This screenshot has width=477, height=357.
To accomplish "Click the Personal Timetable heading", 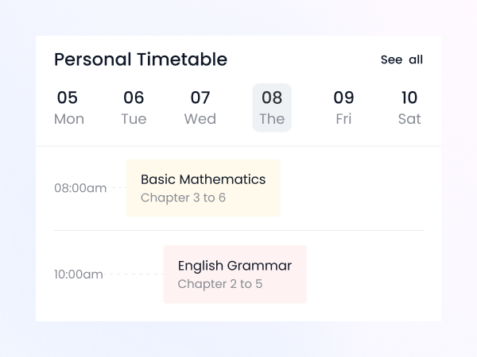I will click(x=141, y=59).
